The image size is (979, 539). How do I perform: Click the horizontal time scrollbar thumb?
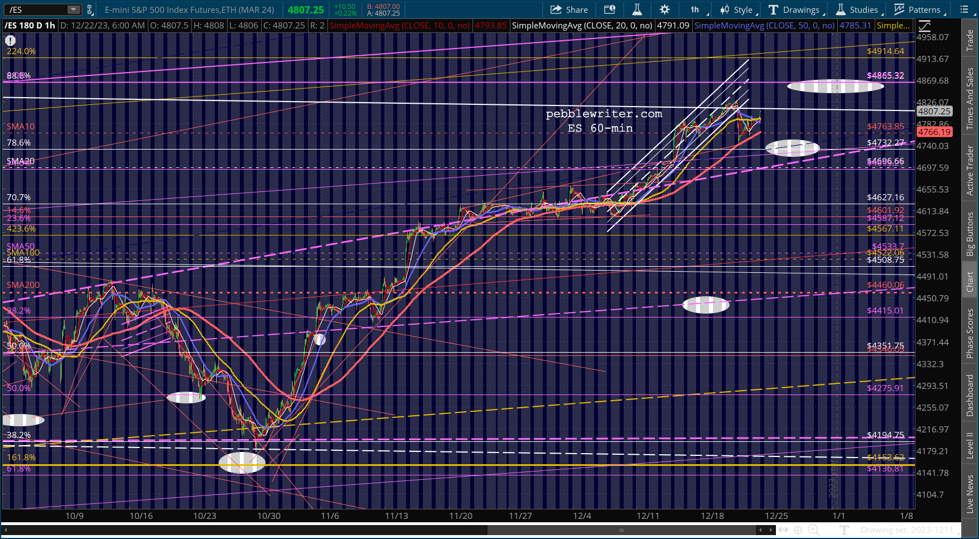[621, 530]
